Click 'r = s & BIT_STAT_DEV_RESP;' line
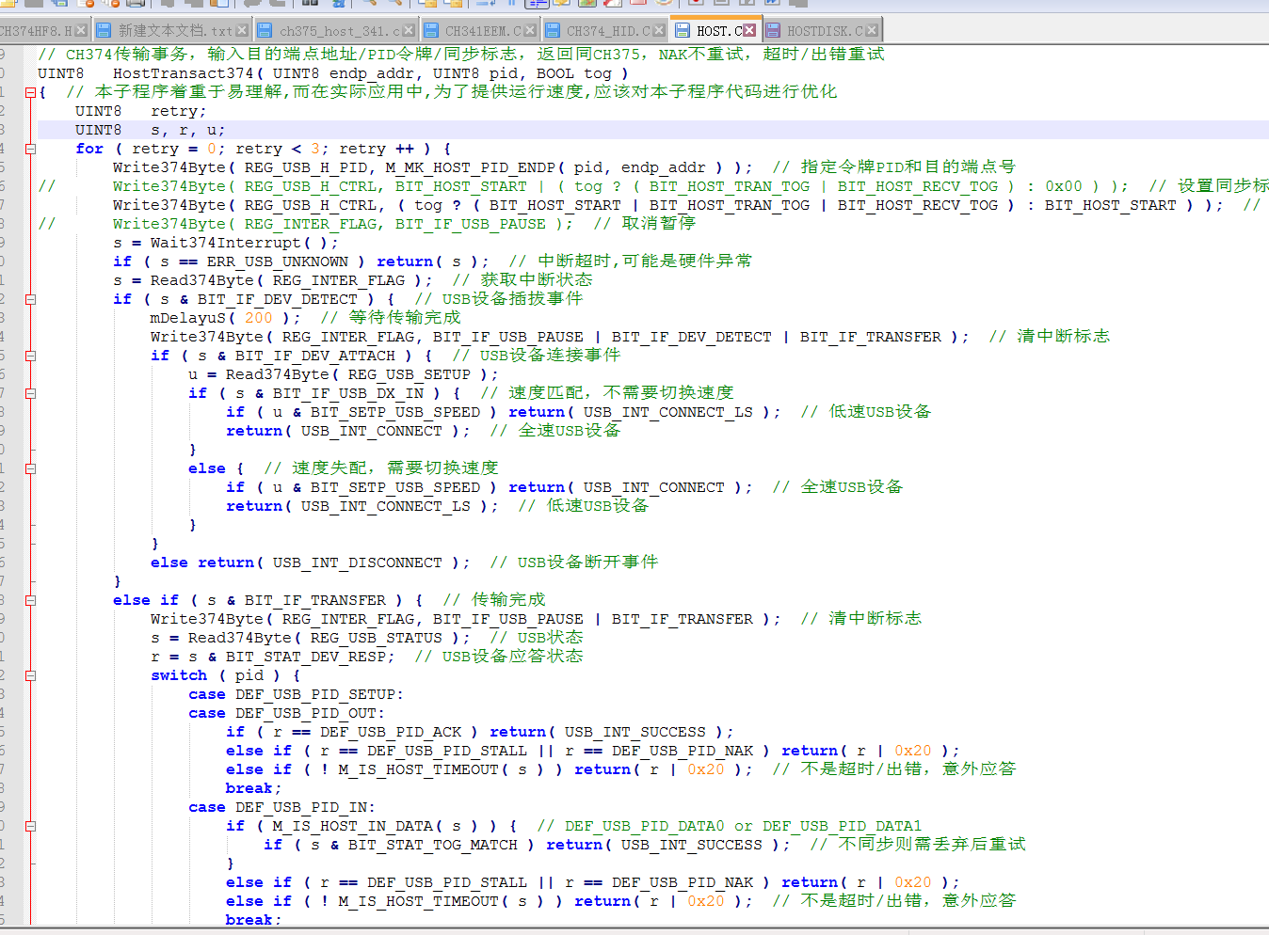The width and height of the screenshot is (1269, 935). coord(272,657)
